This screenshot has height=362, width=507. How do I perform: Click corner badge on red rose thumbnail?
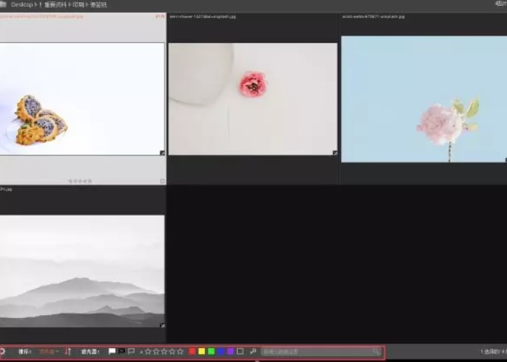[334, 153]
